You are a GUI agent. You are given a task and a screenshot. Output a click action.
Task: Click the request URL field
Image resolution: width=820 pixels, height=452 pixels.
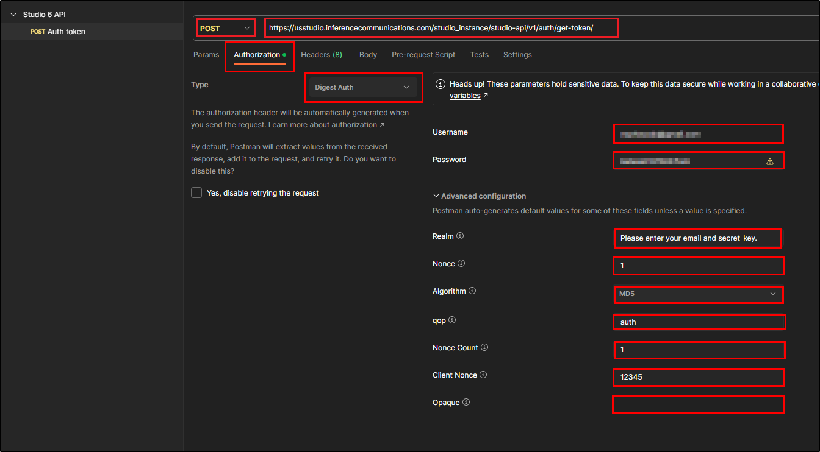[x=441, y=28]
